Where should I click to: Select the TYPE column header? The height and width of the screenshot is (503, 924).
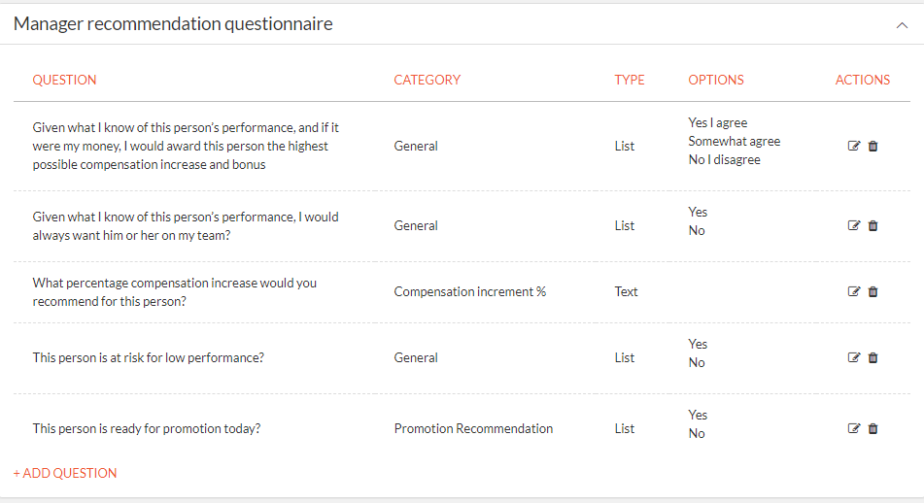(x=630, y=80)
